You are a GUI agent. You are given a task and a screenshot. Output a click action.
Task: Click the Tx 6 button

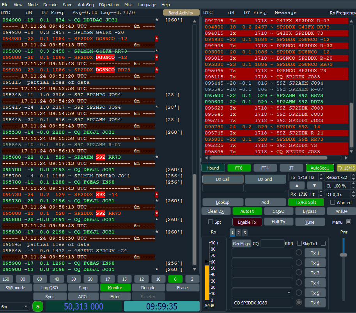pyautogui.click(x=315, y=303)
